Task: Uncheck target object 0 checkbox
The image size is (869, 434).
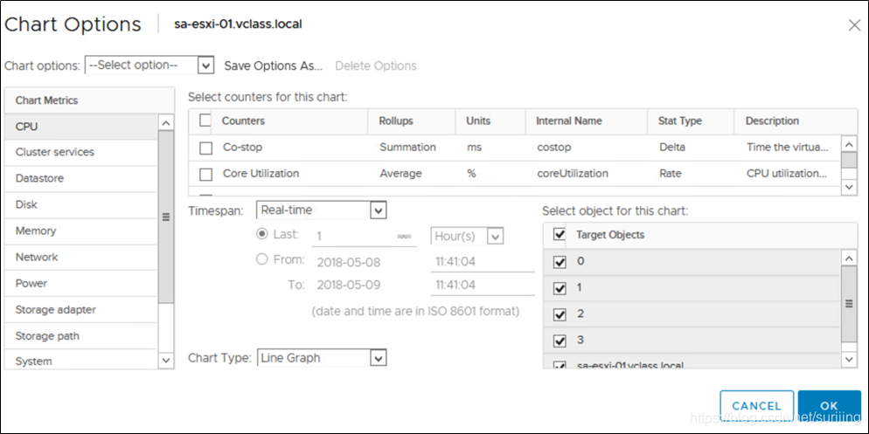Action: pos(560,261)
